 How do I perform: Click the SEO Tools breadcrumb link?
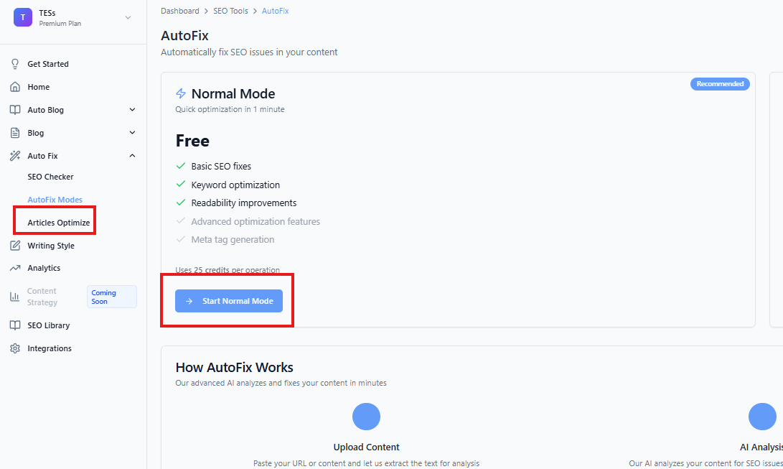point(230,11)
